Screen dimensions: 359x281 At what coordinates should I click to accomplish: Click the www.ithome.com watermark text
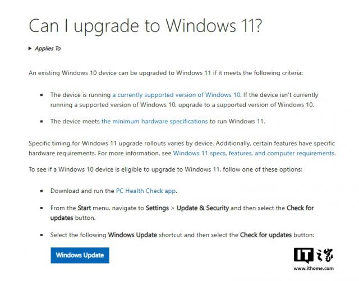[314, 269]
